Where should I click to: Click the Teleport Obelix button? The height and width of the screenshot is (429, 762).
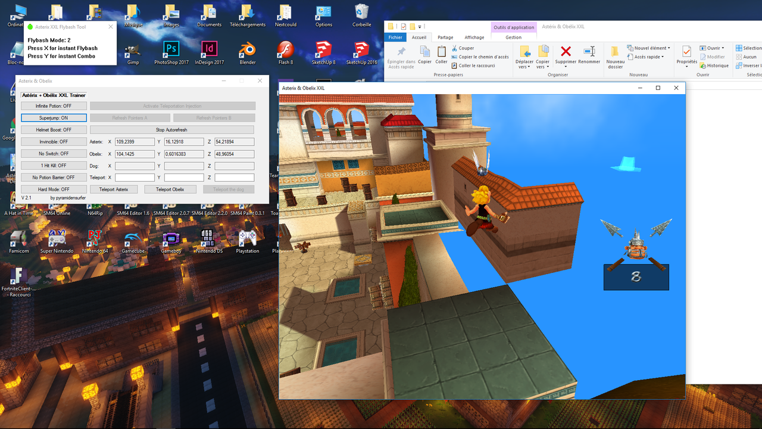170,189
